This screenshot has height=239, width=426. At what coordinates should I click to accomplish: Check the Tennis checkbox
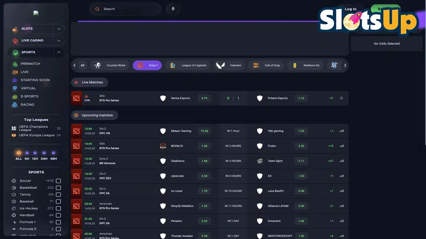pyautogui.click(x=58, y=194)
